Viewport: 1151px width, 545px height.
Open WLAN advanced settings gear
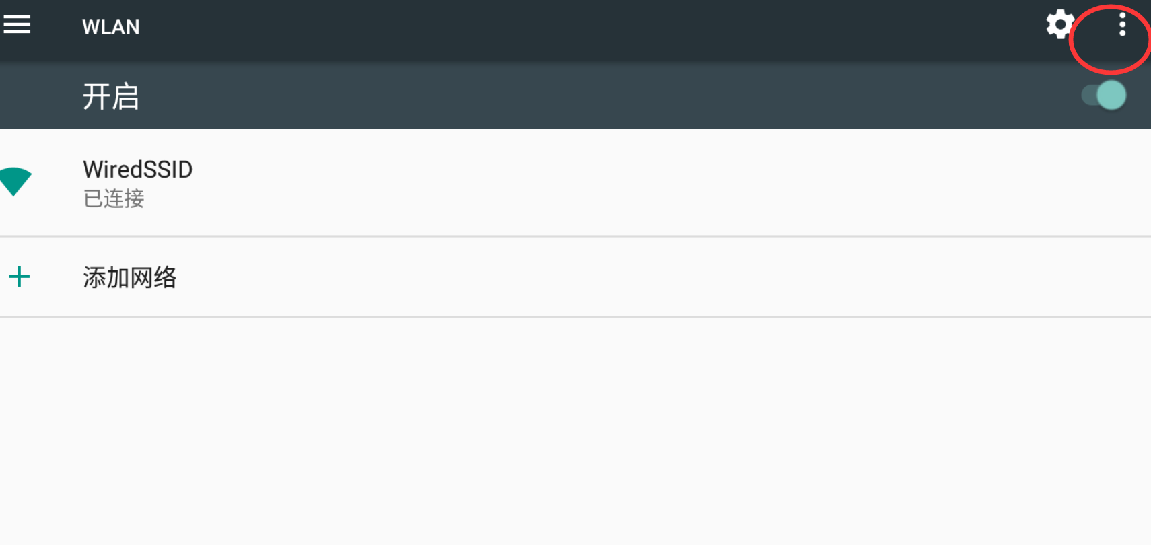1059,25
